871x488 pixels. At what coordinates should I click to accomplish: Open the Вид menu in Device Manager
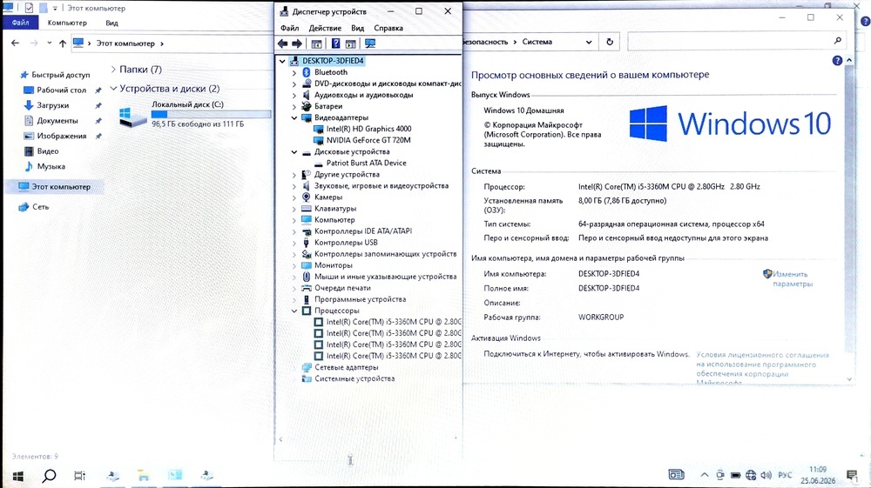[x=358, y=29]
